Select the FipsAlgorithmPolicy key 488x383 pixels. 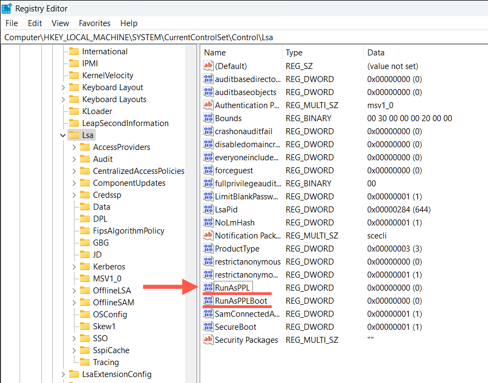(x=128, y=230)
